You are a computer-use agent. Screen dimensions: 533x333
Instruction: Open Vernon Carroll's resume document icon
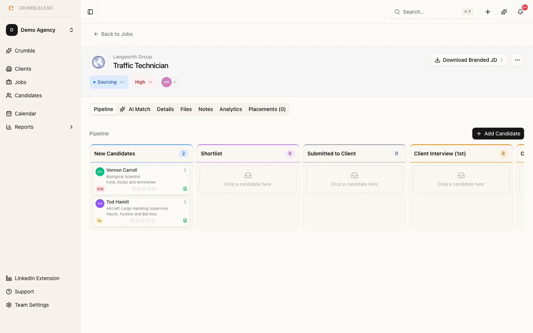point(185,189)
